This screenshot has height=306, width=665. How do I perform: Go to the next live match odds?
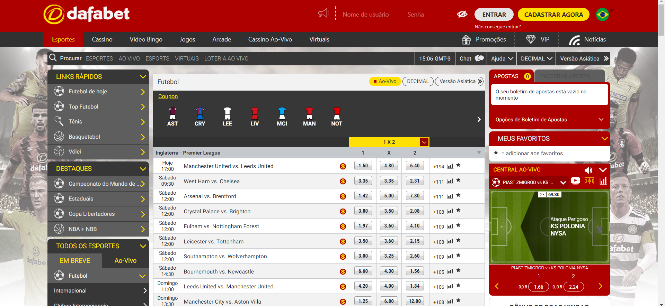pyautogui.click(x=601, y=286)
